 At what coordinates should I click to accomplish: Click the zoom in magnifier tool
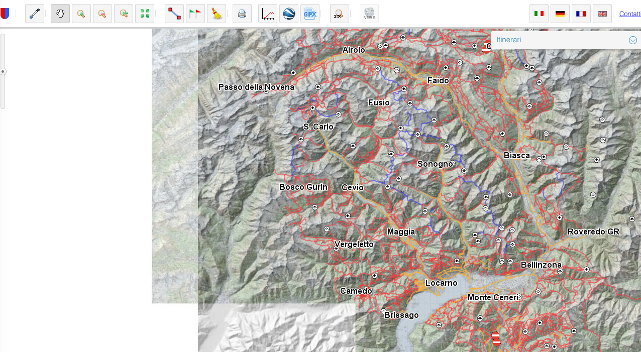pos(81,14)
